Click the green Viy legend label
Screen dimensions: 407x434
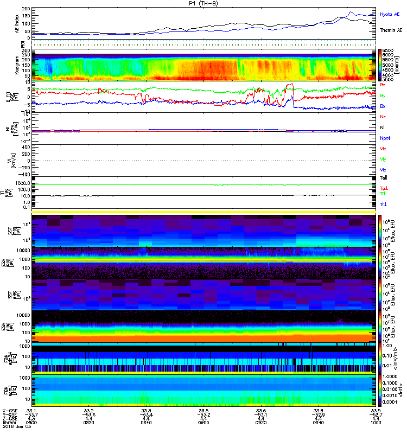click(x=383, y=159)
